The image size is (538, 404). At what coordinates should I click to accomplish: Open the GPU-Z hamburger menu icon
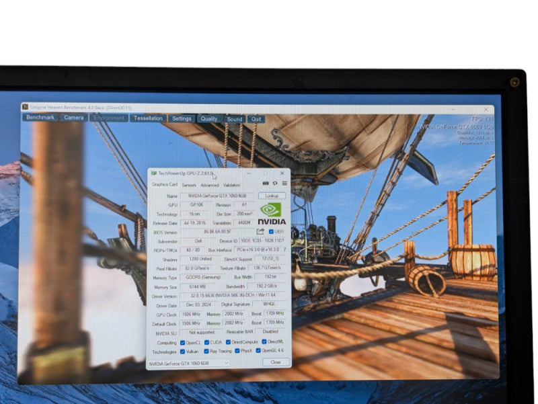284,183
